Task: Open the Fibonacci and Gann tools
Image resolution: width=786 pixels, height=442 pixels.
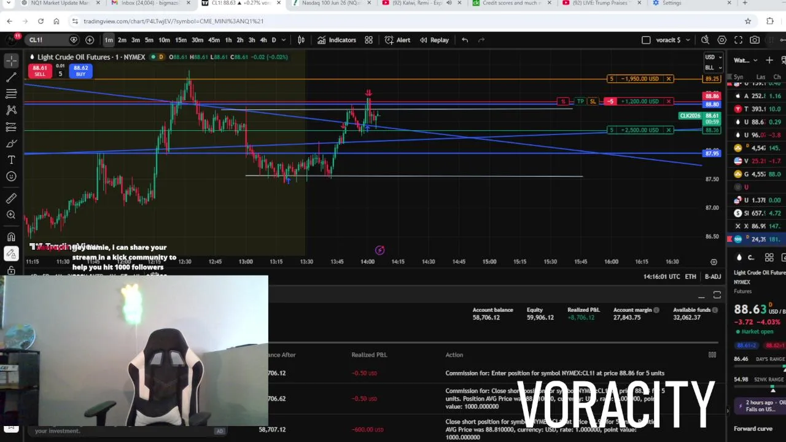Action: pyautogui.click(x=11, y=94)
